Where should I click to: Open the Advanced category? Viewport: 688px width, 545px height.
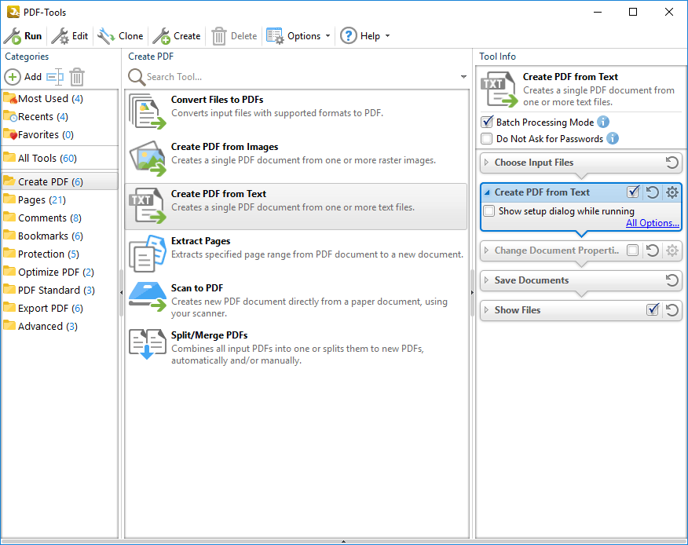click(x=60, y=327)
